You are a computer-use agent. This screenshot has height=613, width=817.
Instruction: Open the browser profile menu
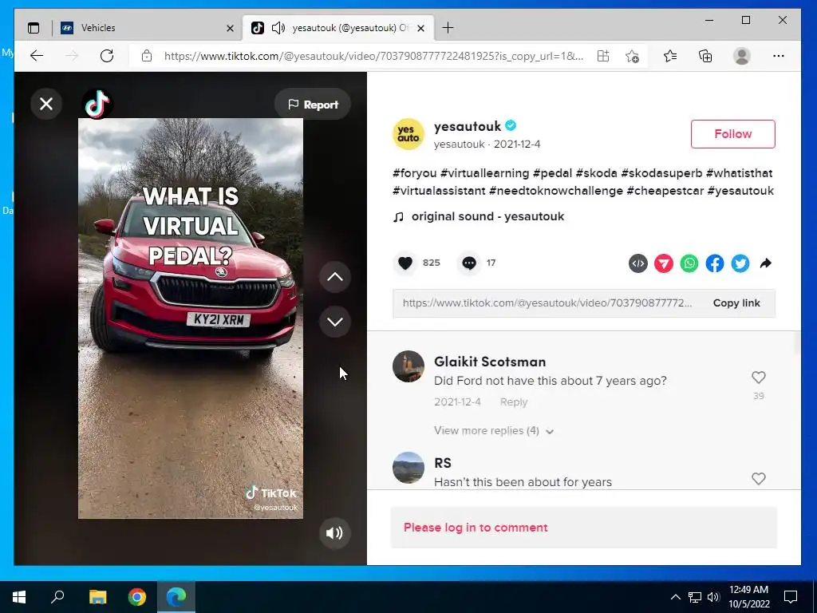tap(741, 56)
